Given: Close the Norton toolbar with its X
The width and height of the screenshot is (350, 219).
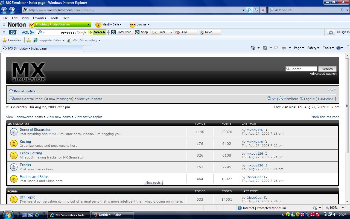Looking at the screenshot, I should 4,25.
